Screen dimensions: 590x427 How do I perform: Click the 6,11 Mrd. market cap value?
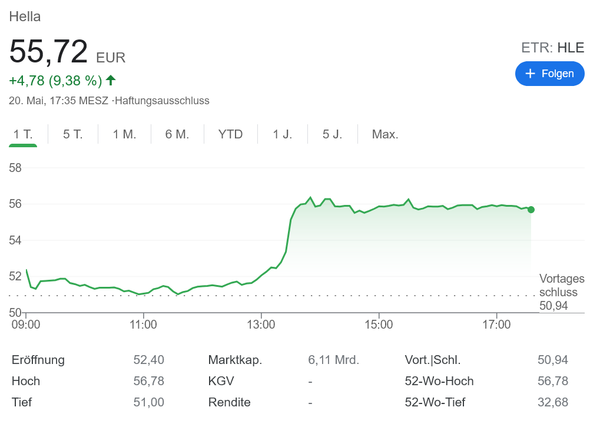point(334,360)
